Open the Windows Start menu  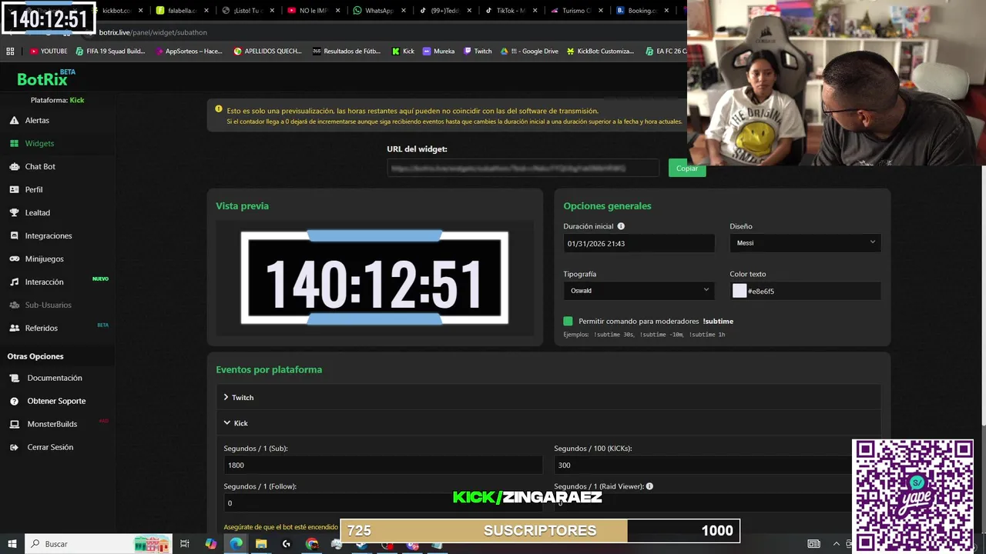12,544
